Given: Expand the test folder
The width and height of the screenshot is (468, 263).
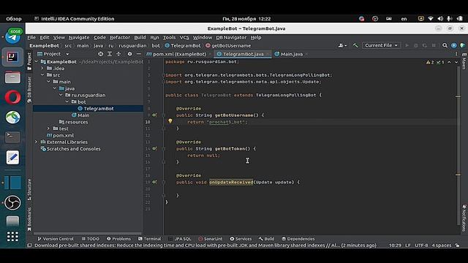Looking at the screenshot, I should [49, 129].
